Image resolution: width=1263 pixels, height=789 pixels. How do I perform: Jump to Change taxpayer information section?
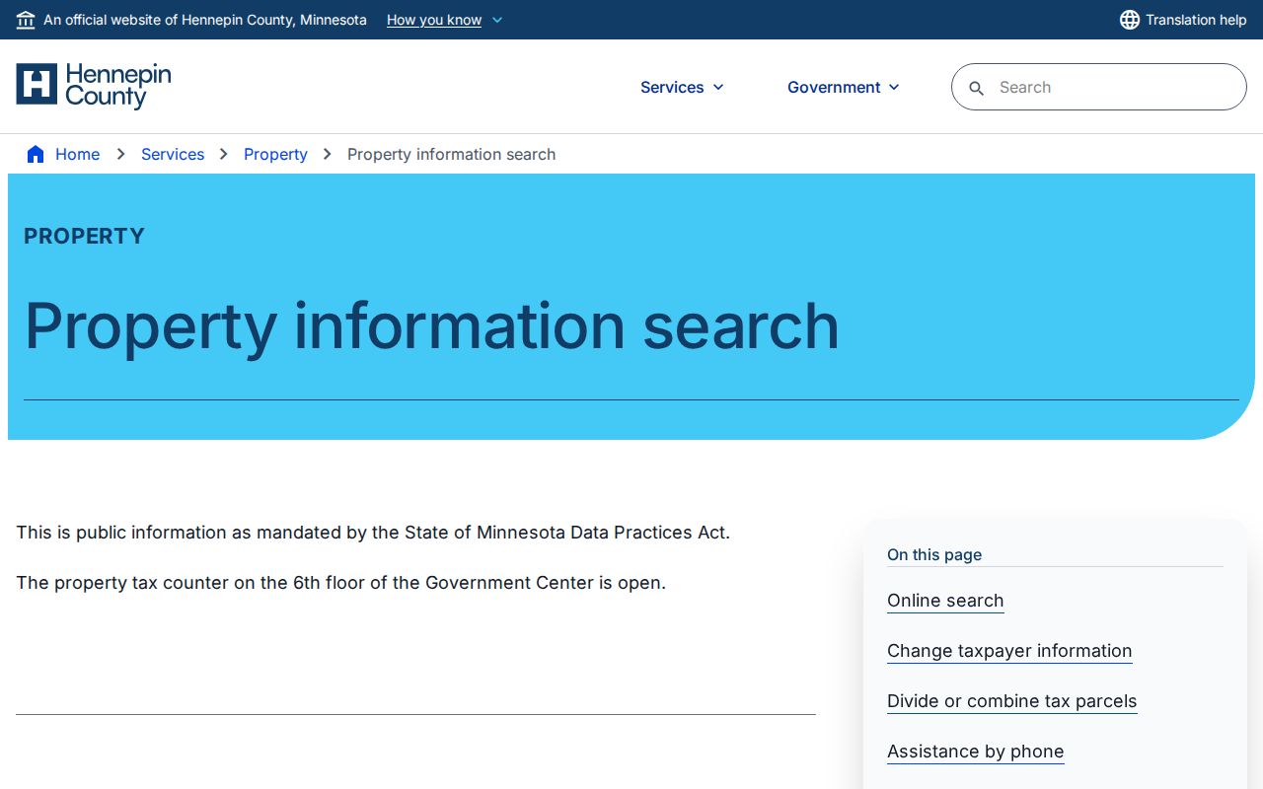1009,651
